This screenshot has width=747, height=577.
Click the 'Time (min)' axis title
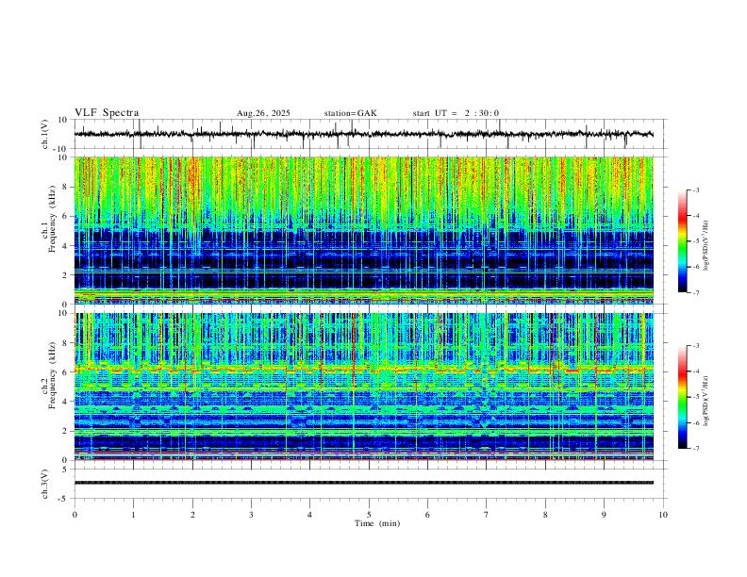pyautogui.click(x=377, y=523)
